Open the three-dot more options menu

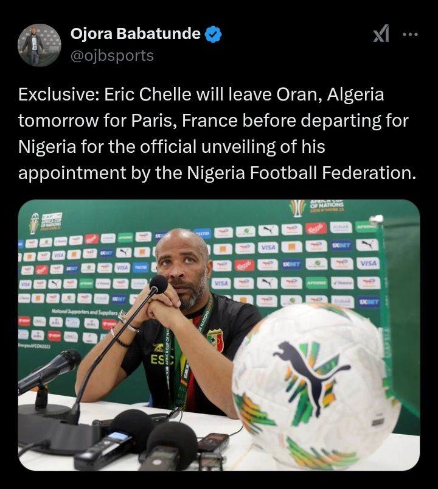411,35
